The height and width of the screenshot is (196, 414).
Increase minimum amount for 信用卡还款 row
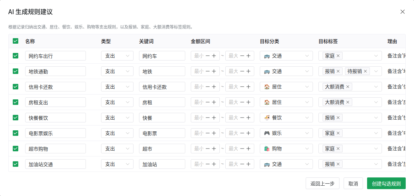[x=214, y=87]
